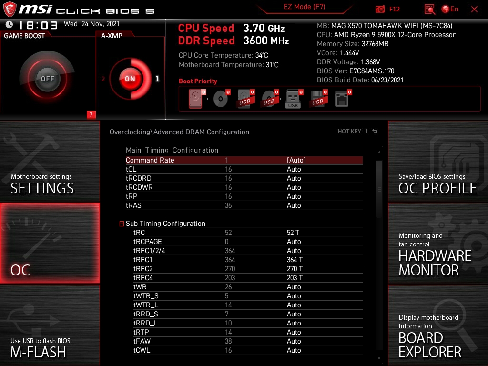Edit the tRFC1 364 T value
This screenshot has height=366, width=488.
295,260
